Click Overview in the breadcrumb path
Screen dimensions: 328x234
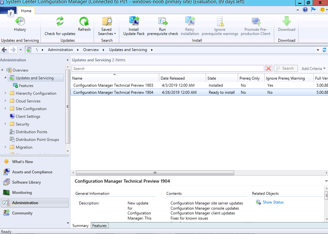pos(91,50)
